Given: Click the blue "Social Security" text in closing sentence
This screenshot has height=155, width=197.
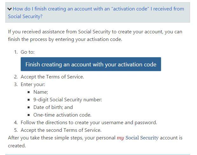Looking at the screenshot, I should pos(142,138).
